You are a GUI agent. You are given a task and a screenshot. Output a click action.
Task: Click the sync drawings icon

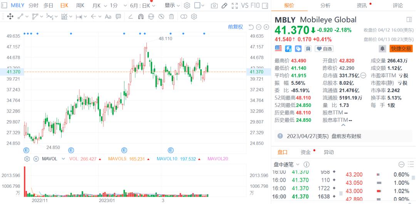pos(151,17)
